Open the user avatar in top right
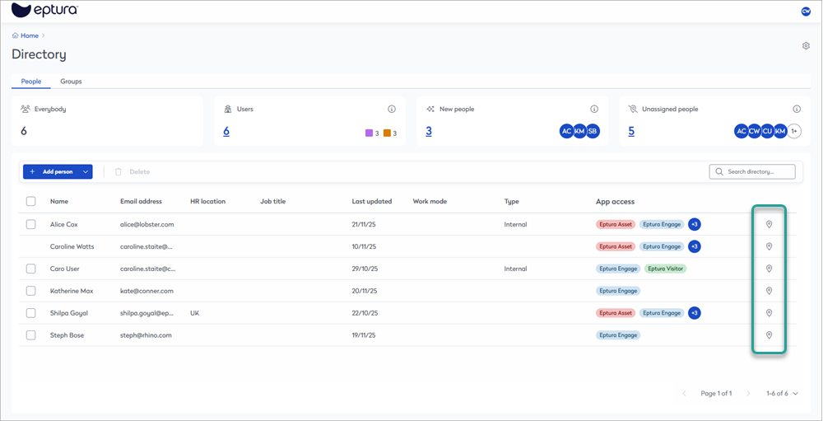Screen dimensions: 823x421 (x=806, y=12)
